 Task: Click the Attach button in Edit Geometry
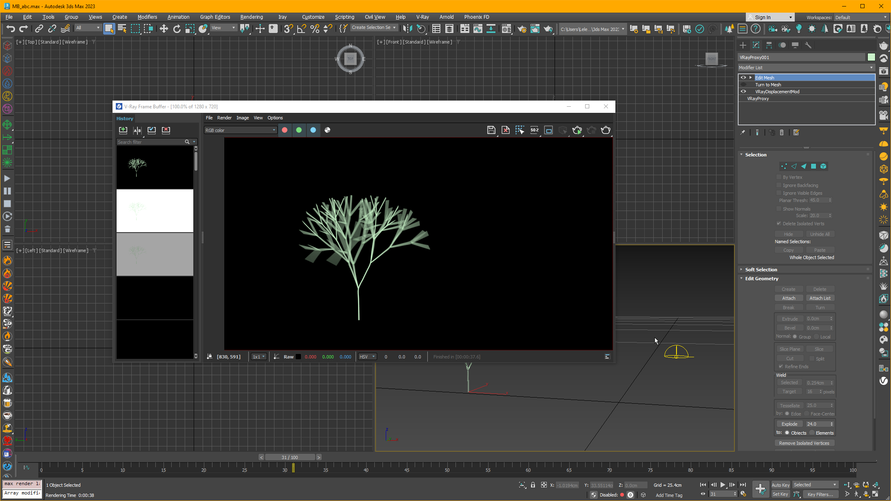[x=789, y=297]
